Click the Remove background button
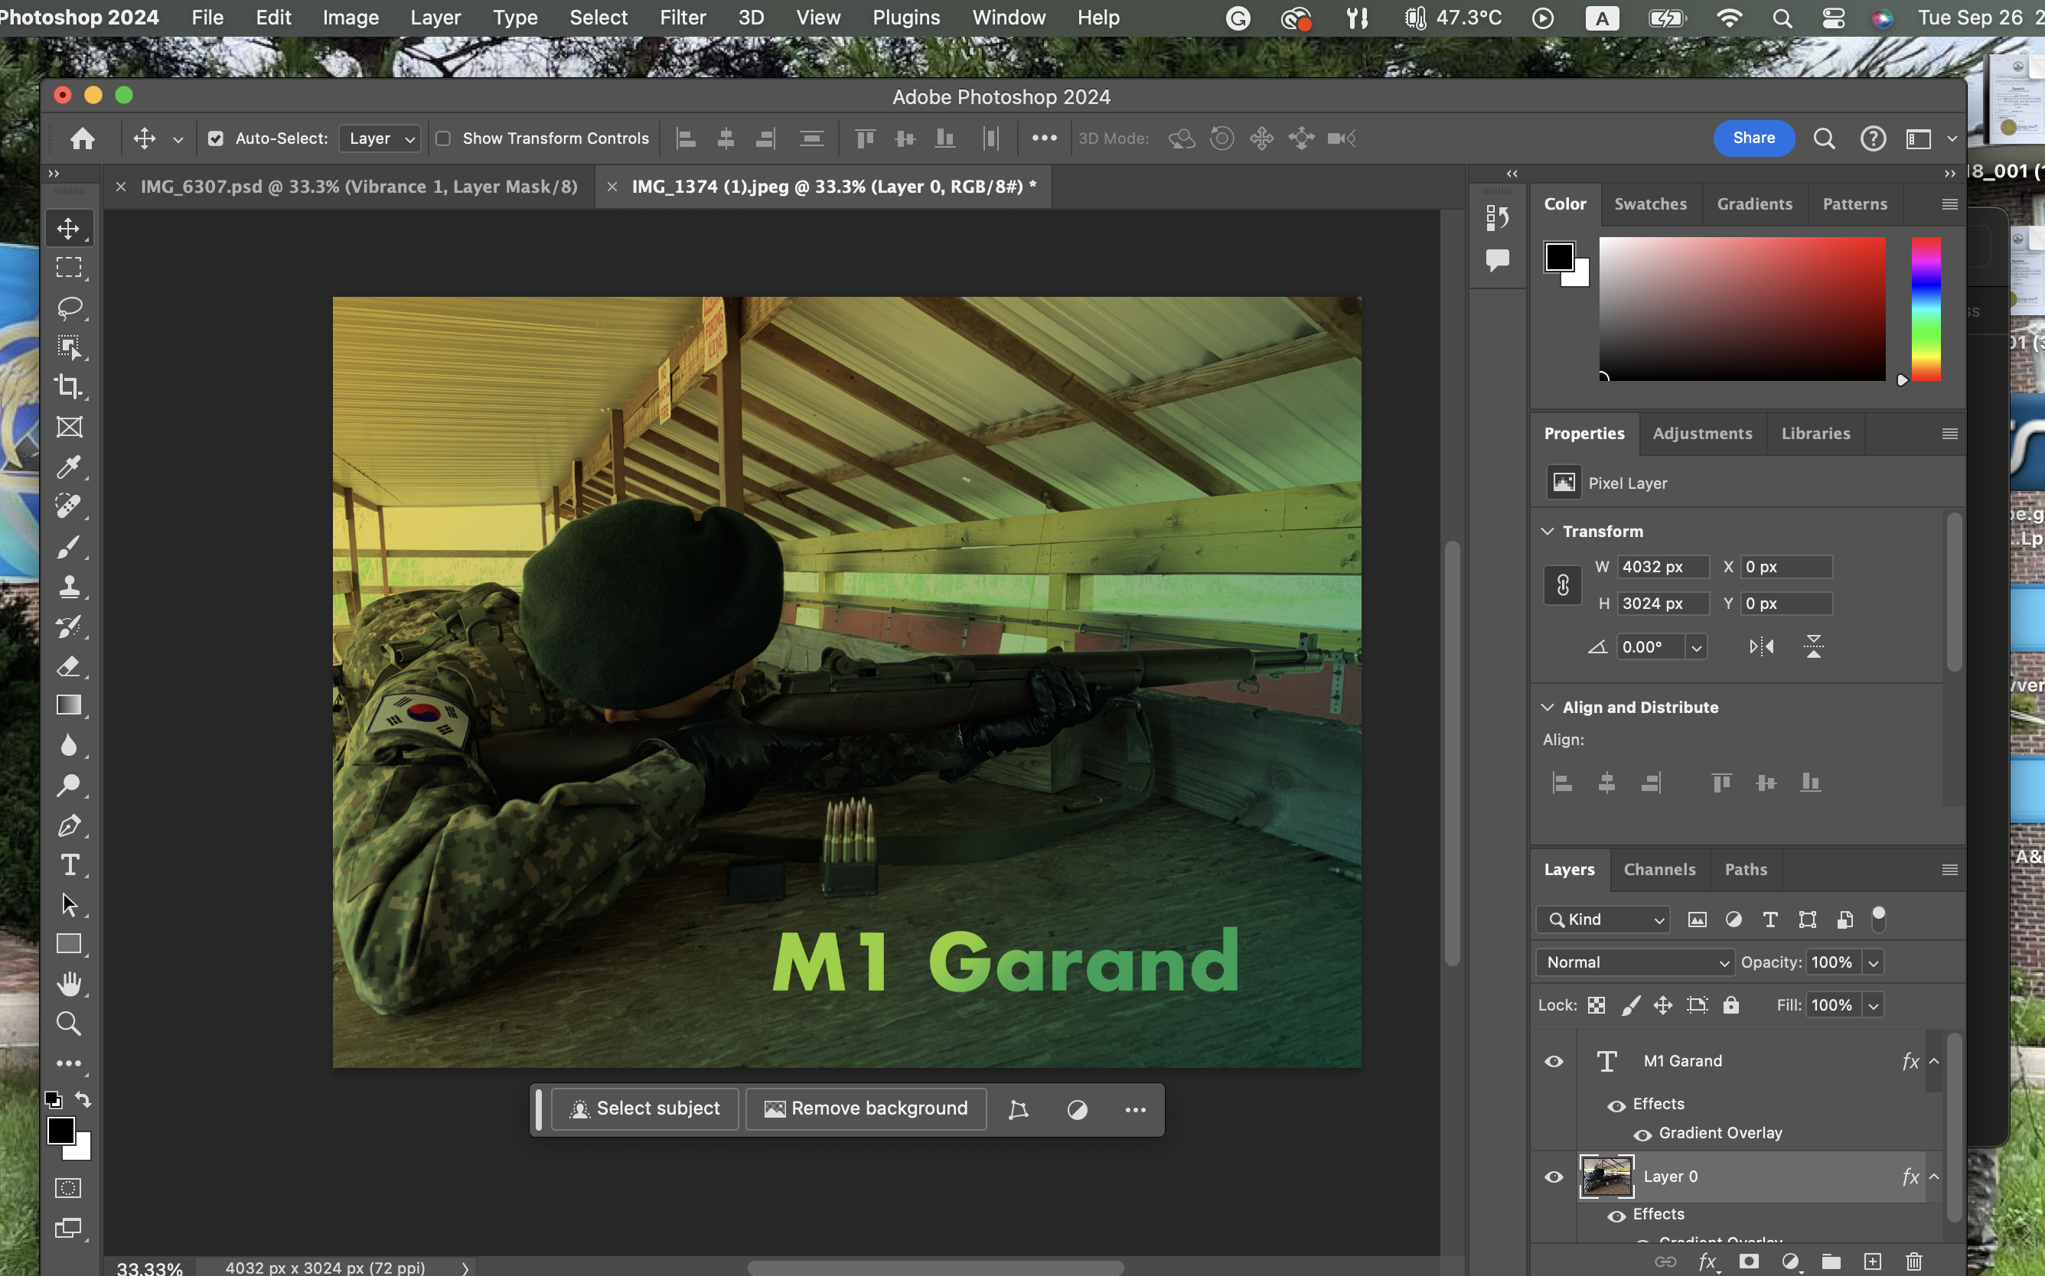This screenshot has height=1276, width=2045. point(866,1109)
